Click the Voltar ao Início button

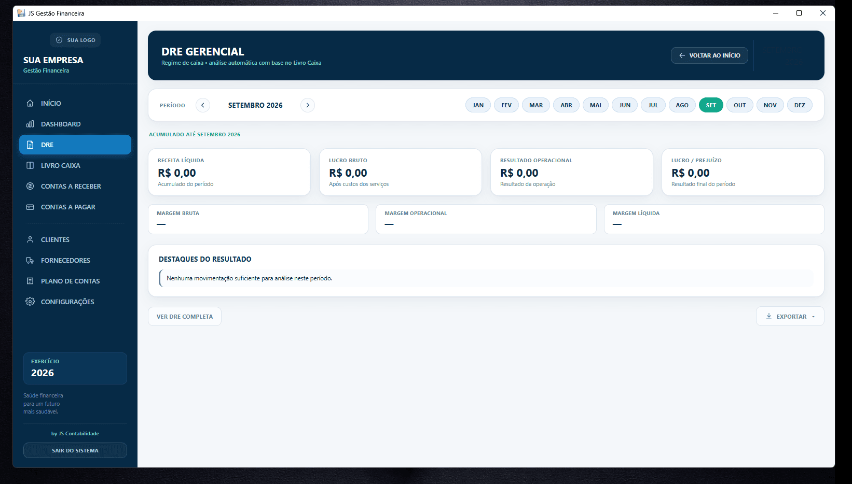coord(709,55)
